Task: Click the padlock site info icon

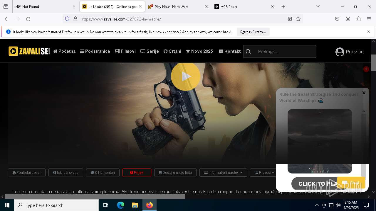Action: click(x=75, y=19)
